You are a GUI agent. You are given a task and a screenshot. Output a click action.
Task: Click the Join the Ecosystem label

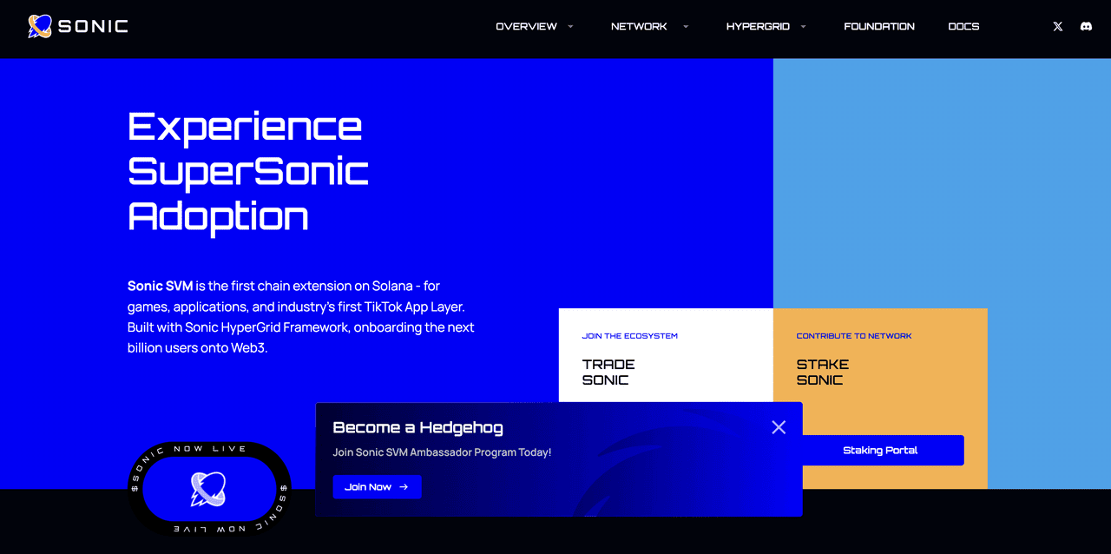pyautogui.click(x=630, y=336)
